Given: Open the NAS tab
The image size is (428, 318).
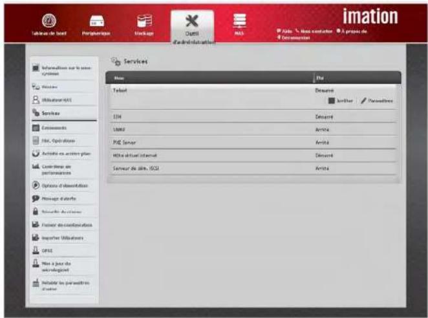Looking at the screenshot, I should (x=239, y=25).
